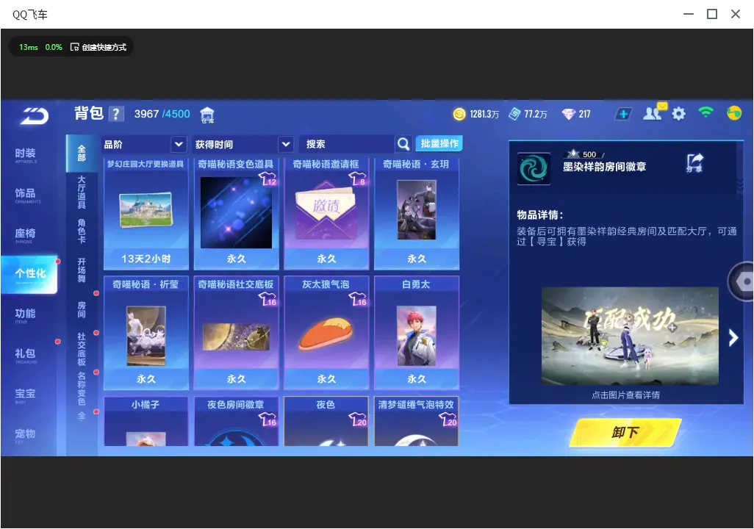The image size is (754, 529).
Task: Select the 全部 sub-tab
Action: click(82, 154)
